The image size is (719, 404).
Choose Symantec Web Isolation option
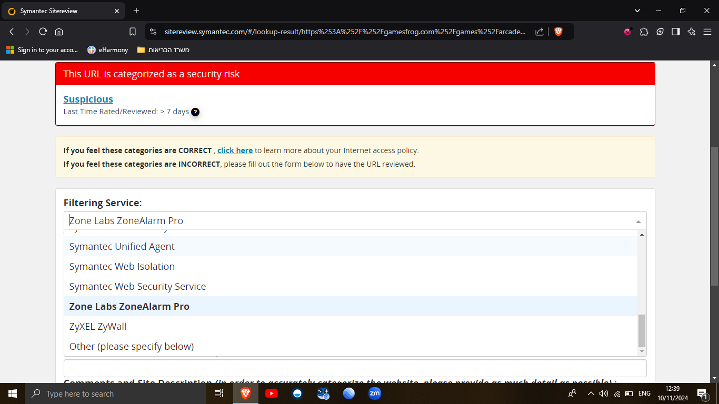pos(351,266)
